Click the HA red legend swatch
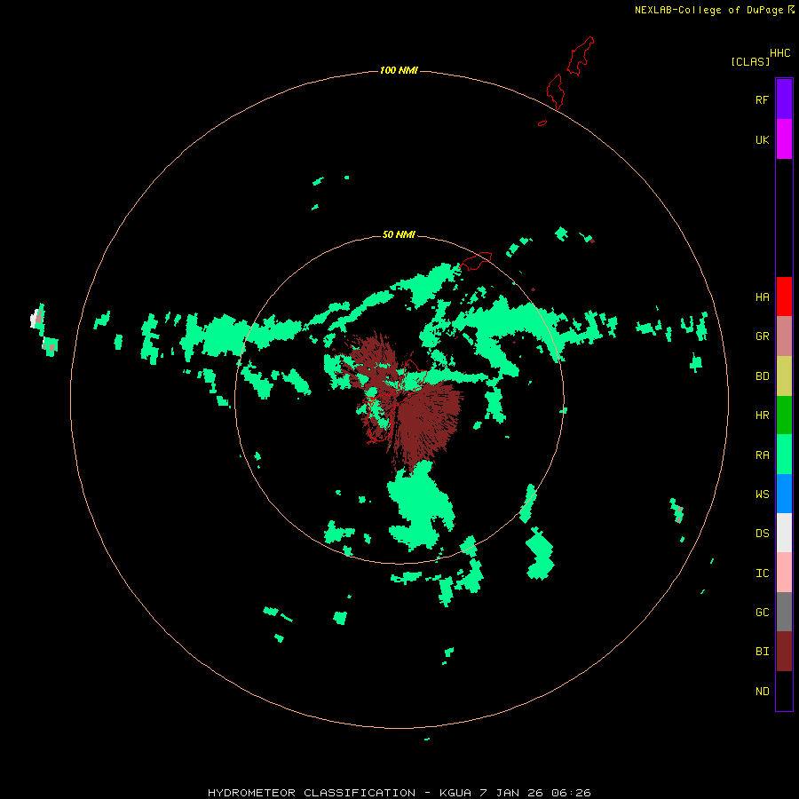The height and width of the screenshot is (799, 799). tap(784, 297)
